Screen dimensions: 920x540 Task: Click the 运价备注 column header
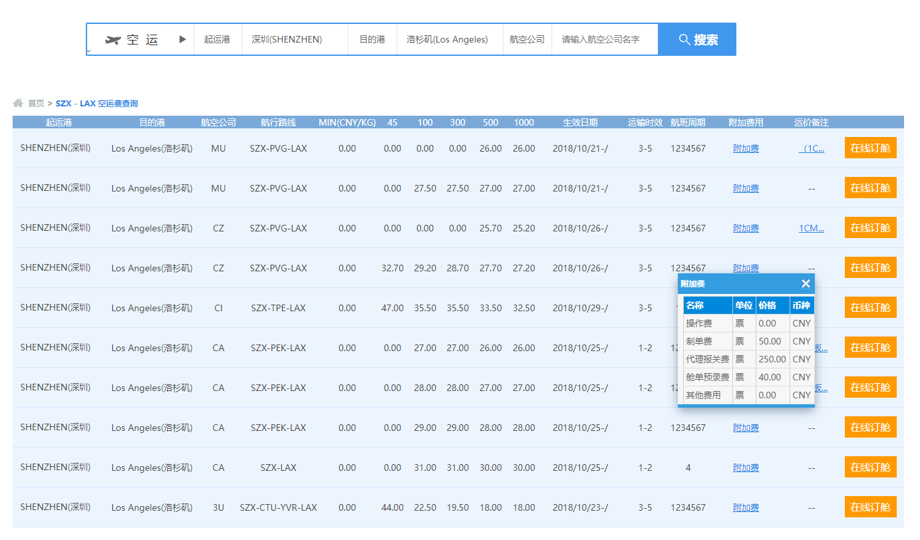tap(812, 122)
